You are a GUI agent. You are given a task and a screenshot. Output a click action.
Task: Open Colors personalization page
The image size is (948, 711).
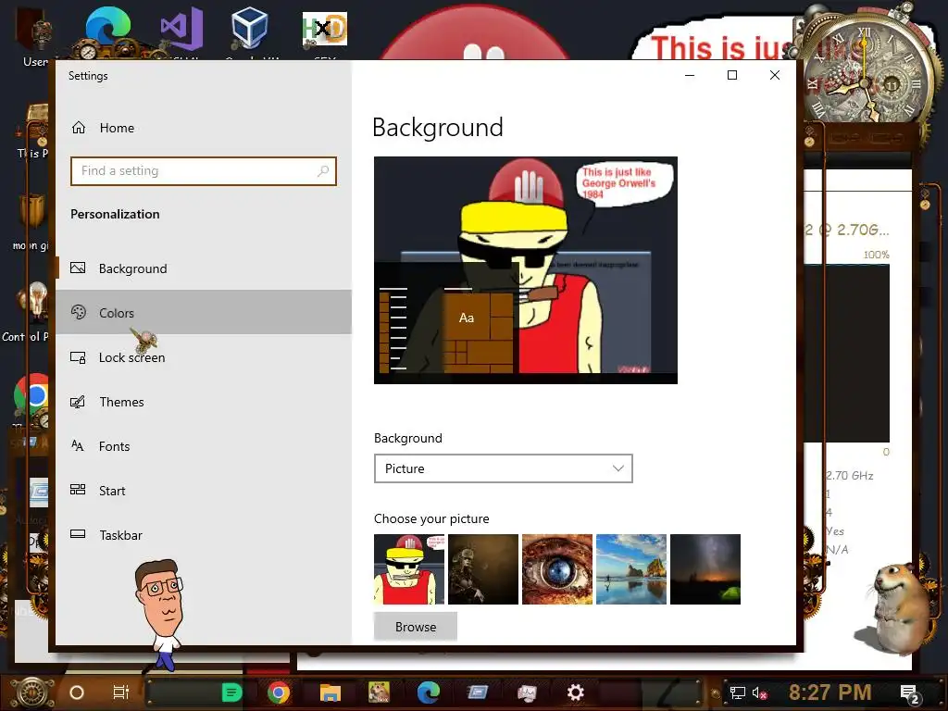point(204,313)
